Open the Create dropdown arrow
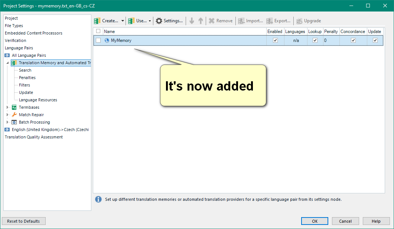 pos(123,21)
